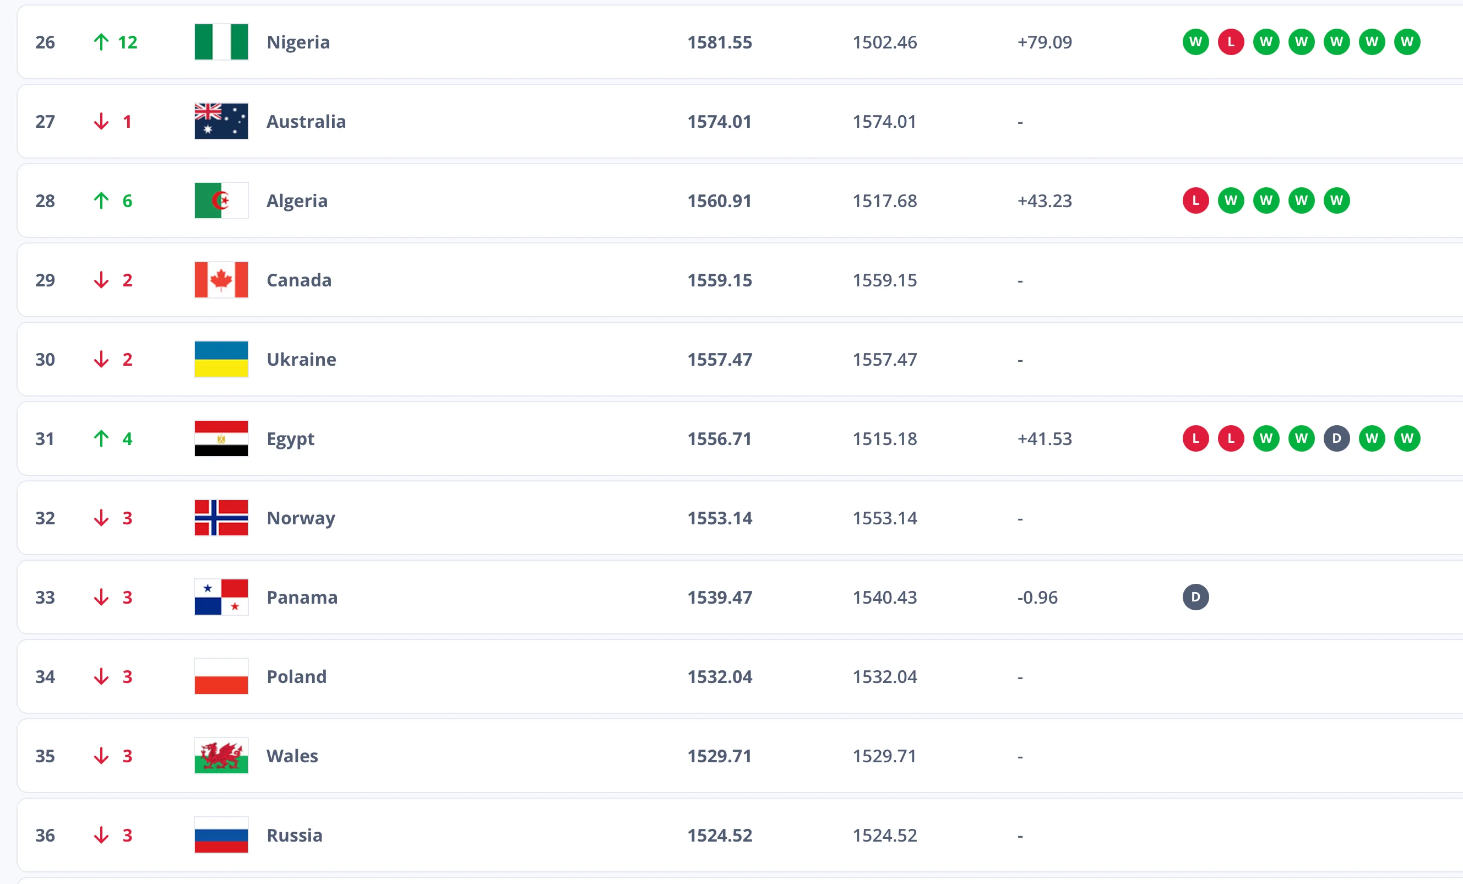1463x884 pixels.
Task: Open the Norway team link
Action: point(301,518)
